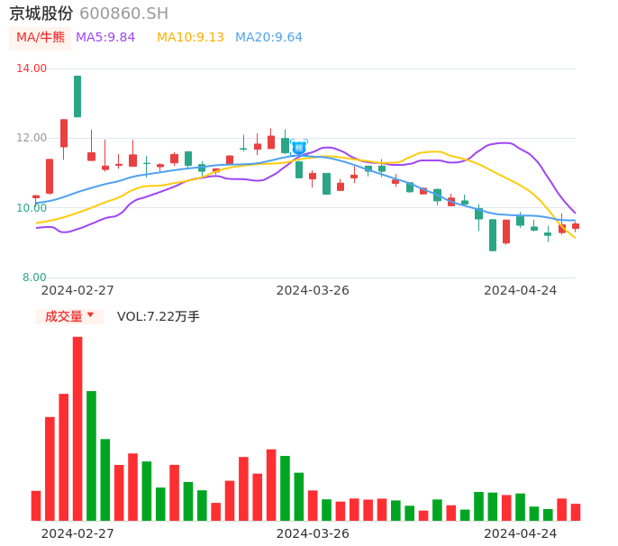618x546 pixels.
Task: Click the 京城股份 stock name title
Action: 41,14
